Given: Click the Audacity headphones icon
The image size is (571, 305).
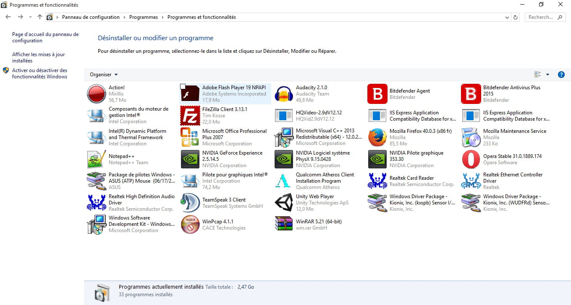Looking at the screenshot, I should click(283, 94).
